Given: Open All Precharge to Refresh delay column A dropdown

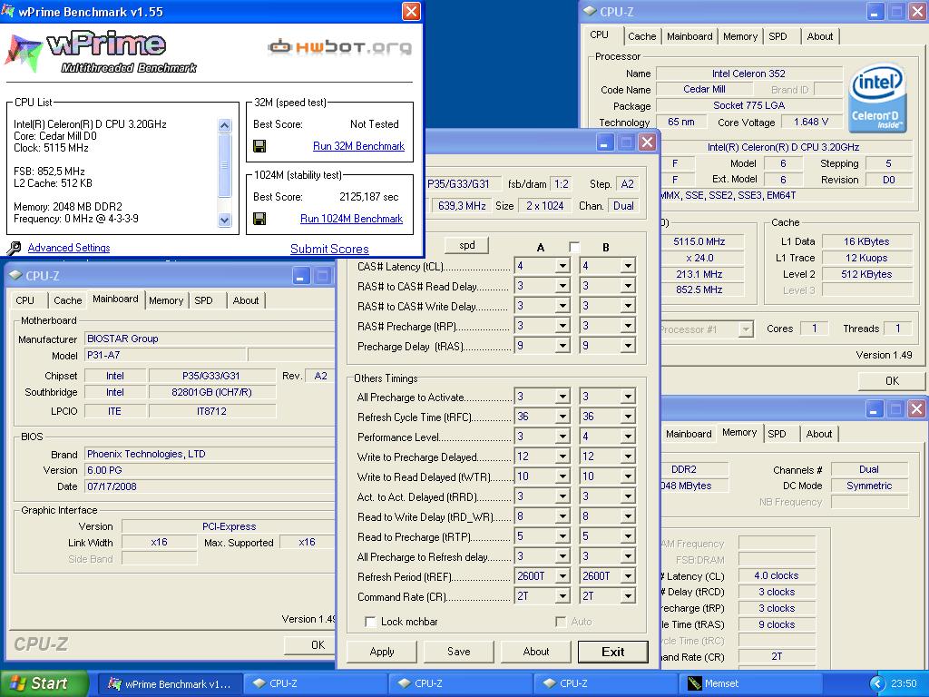Looking at the screenshot, I should [562, 556].
